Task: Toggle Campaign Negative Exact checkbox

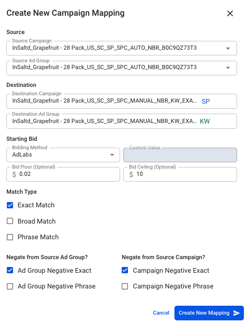Action: tap(125, 270)
